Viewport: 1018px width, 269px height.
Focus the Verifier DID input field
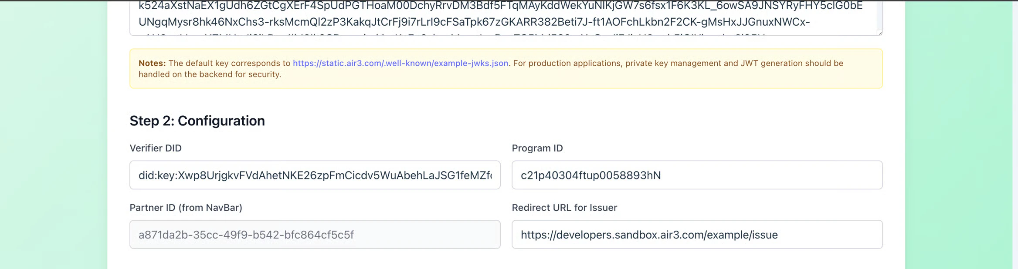click(x=315, y=175)
